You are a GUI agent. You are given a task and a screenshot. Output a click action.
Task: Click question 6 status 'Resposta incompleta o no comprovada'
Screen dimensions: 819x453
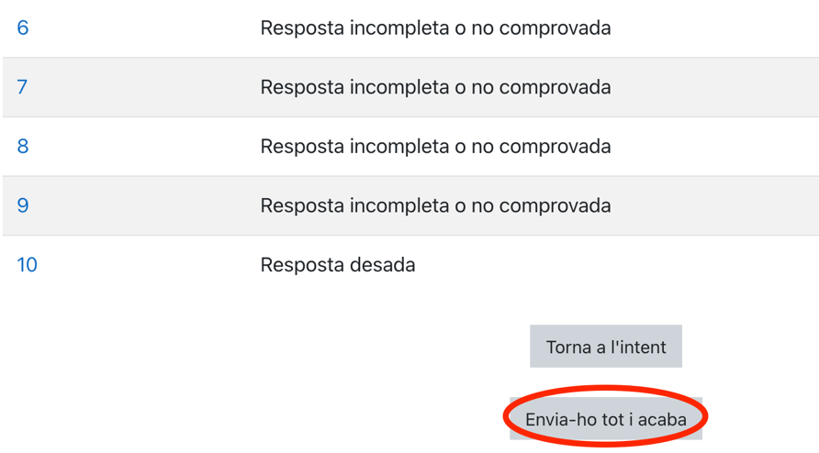click(x=435, y=28)
